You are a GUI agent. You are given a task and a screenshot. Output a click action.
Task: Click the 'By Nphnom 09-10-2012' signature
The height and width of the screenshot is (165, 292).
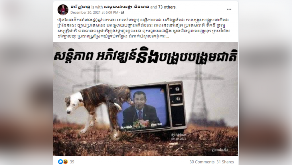[x=179, y=137]
